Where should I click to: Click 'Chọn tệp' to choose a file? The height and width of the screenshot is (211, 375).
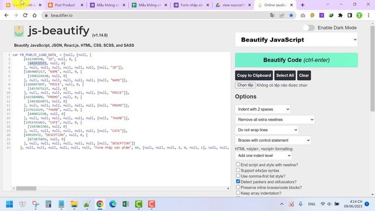245,85
